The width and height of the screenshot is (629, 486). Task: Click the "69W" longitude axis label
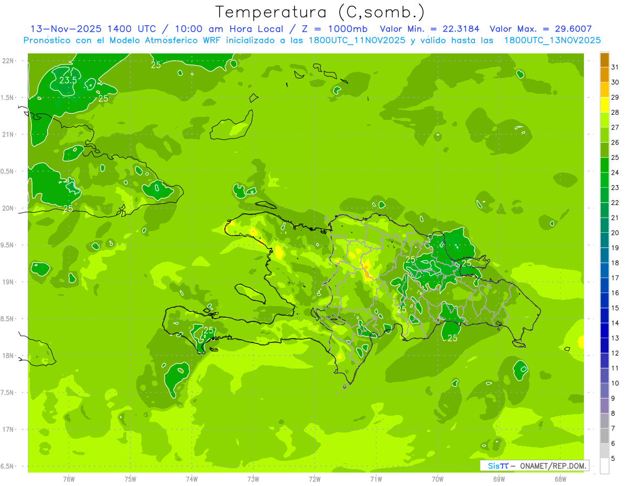click(x=498, y=479)
